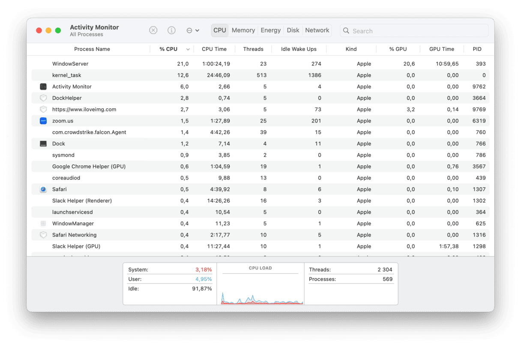Select the Safari process name
The width and height of the screenshot is (521, 347).
point(60,189)
